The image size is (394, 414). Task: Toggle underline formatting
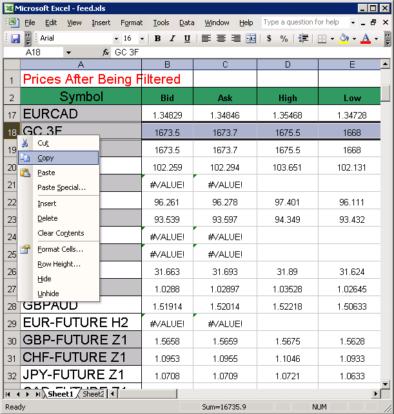click(x=187, y=39)
